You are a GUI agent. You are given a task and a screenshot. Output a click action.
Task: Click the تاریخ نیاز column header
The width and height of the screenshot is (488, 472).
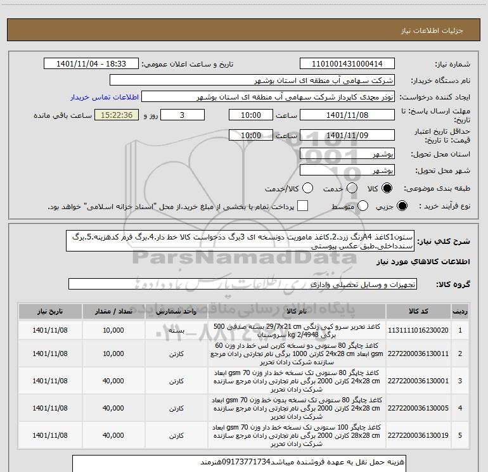tap(50, 312)
